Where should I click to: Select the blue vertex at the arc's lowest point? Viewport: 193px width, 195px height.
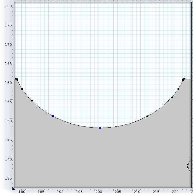100,128
